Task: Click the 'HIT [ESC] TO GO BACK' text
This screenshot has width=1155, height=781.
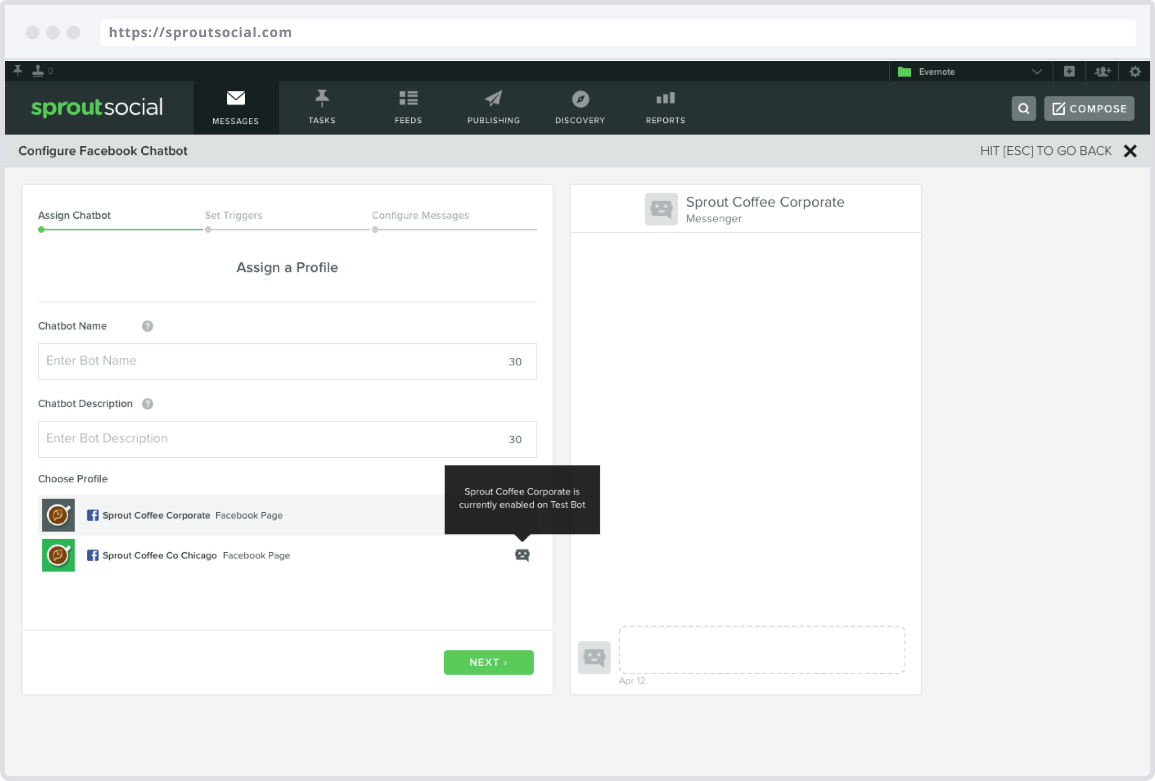Action: [1046, 151]
